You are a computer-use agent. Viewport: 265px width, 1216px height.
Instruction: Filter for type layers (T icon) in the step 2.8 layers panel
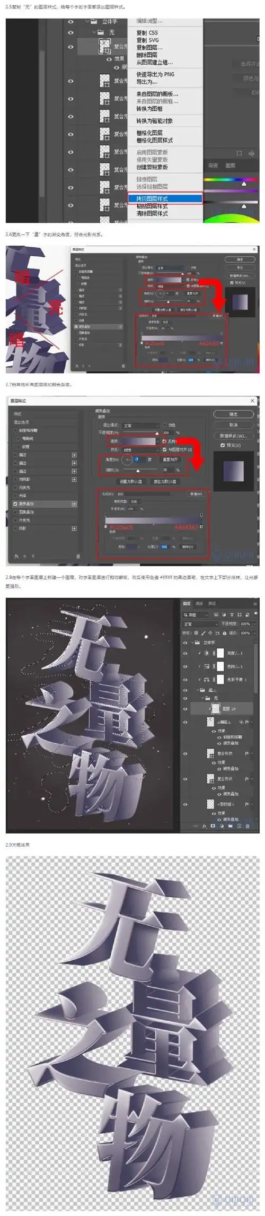click(232, 614)
